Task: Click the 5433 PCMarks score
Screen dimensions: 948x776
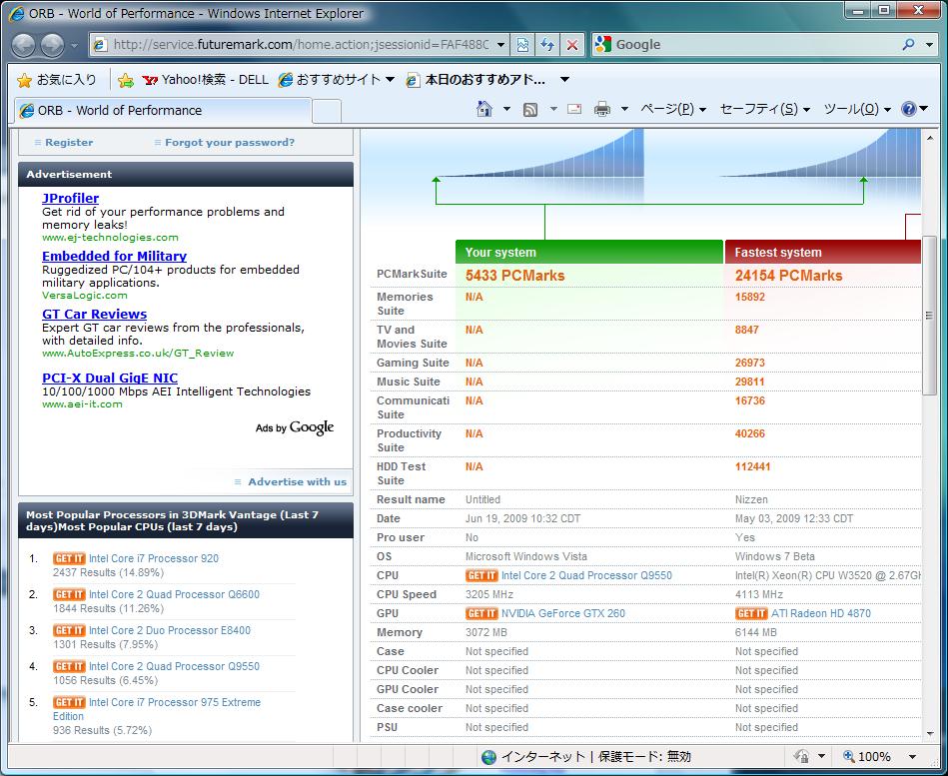Action: point(514,276)
